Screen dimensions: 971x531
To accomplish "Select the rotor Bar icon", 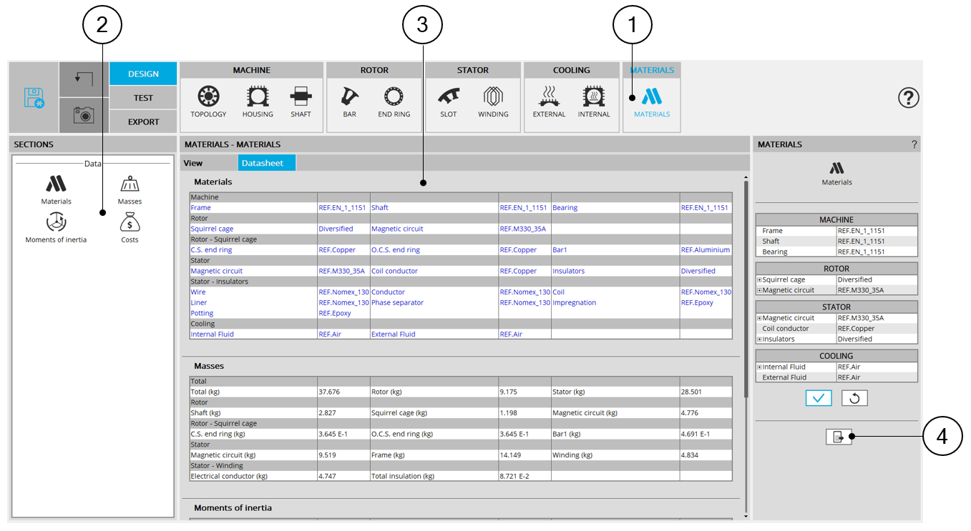I will tap(349, 97).
